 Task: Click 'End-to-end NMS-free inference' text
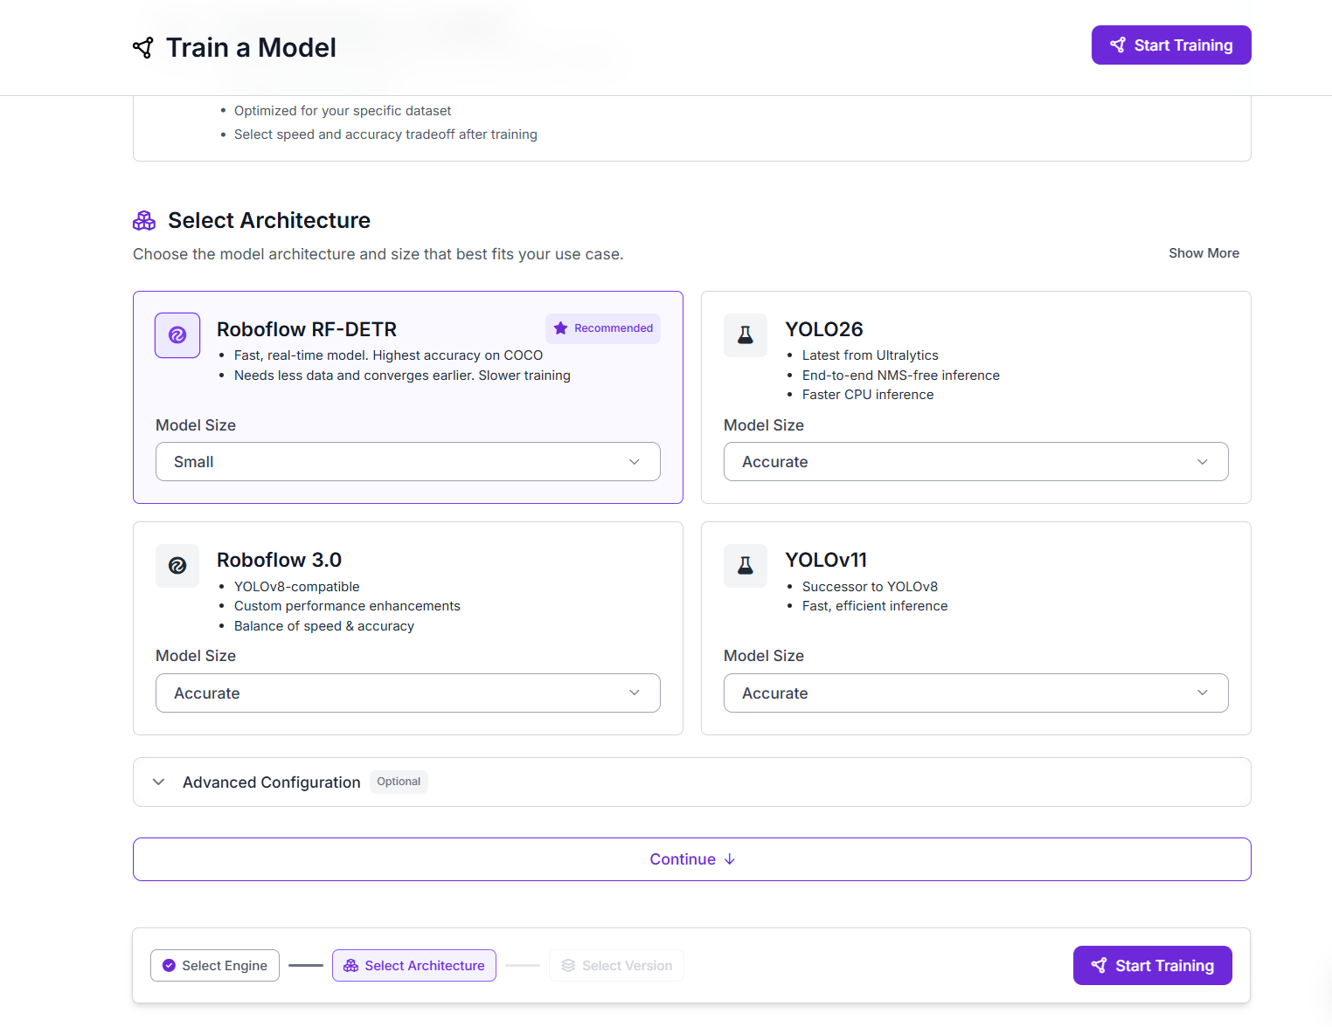tap(901, 376)
